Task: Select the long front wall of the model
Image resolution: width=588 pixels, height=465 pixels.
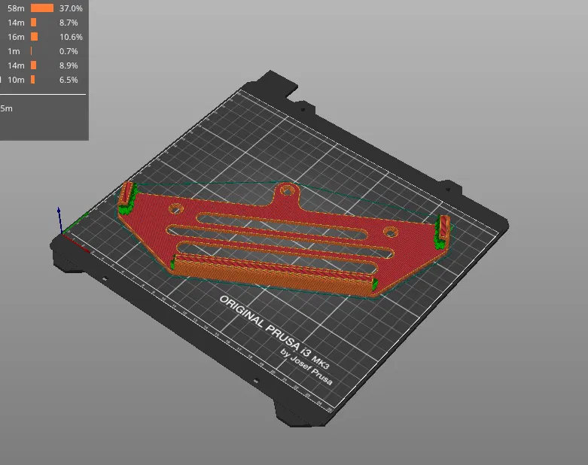Action: [x=273, y=272]
